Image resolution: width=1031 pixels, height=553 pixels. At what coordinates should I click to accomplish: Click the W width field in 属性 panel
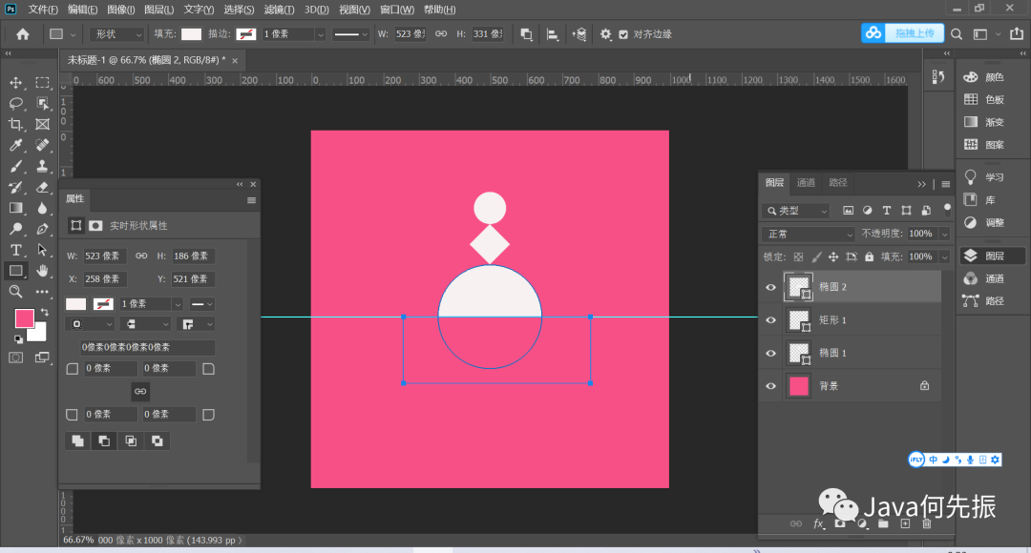105,256
